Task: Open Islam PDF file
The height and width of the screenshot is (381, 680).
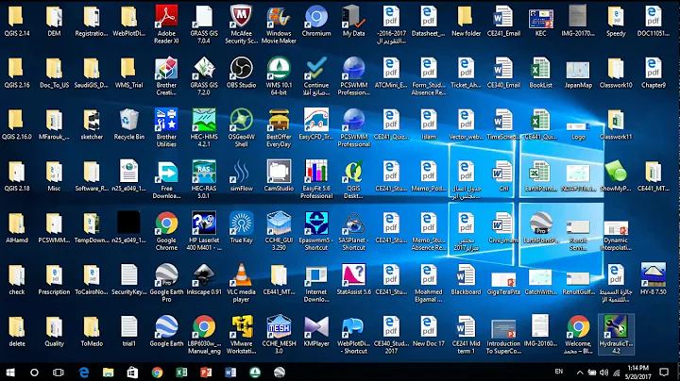Action: [x=429, y=124]
